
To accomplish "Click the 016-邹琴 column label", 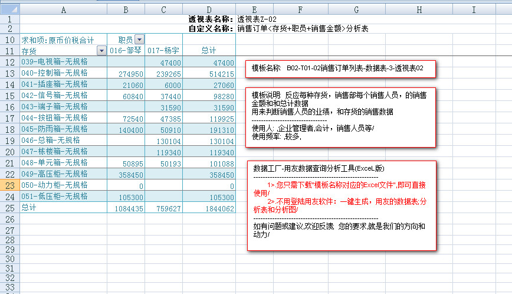I will (x=127, y=51).
